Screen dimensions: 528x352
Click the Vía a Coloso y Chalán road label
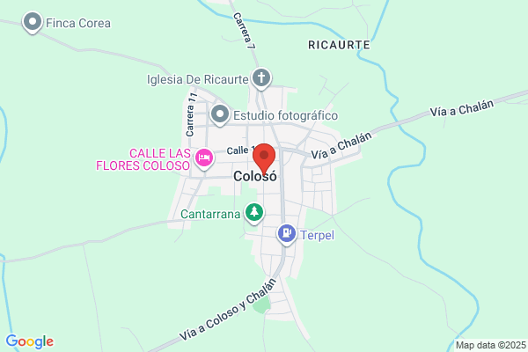click(228, 309)
